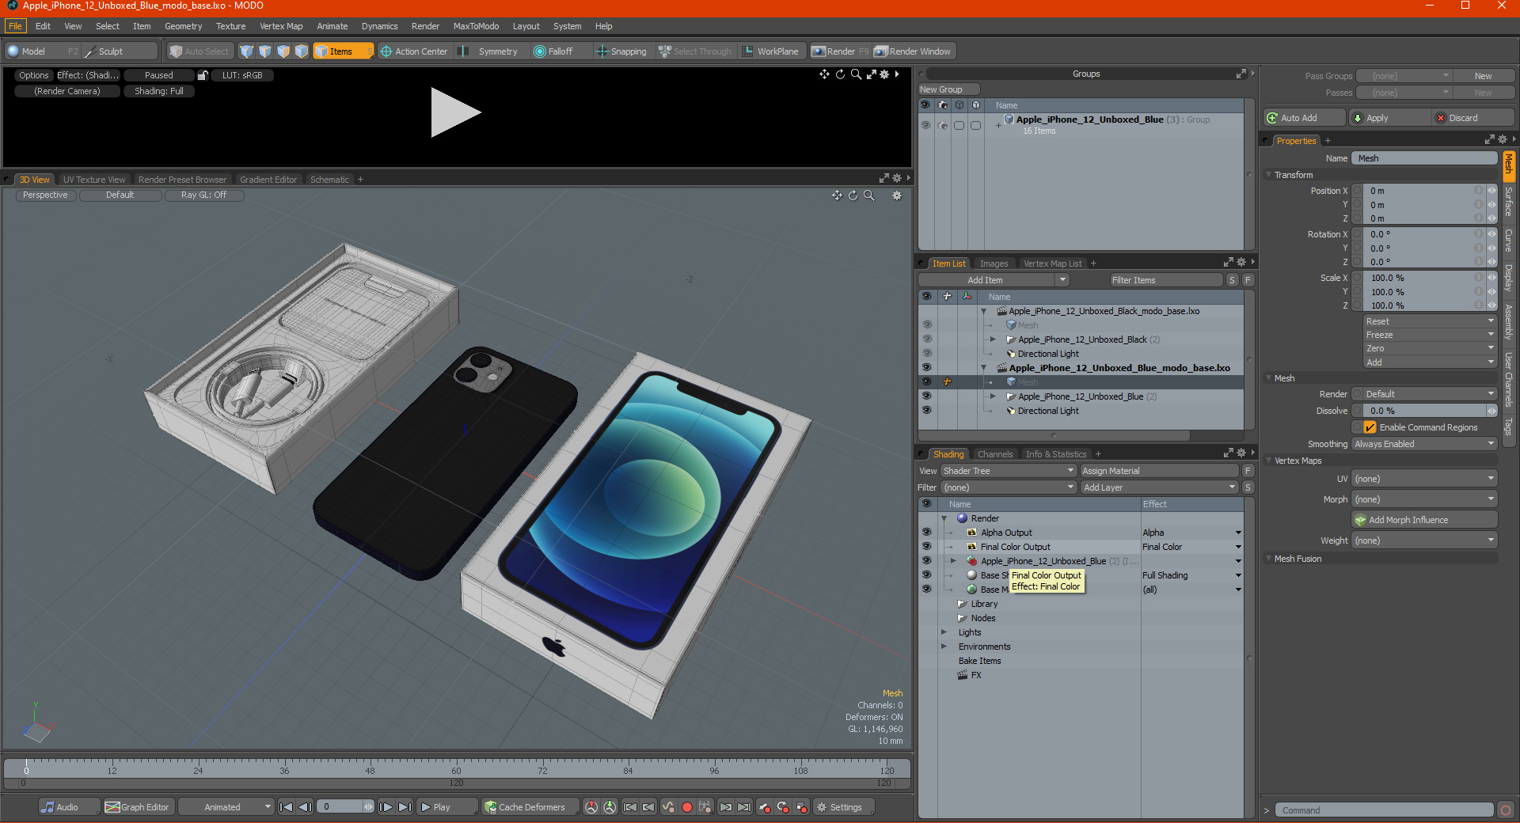This screenshot has height=823, width=1520.
Task: Expand the Lights folder
Action: pos(944,632)
